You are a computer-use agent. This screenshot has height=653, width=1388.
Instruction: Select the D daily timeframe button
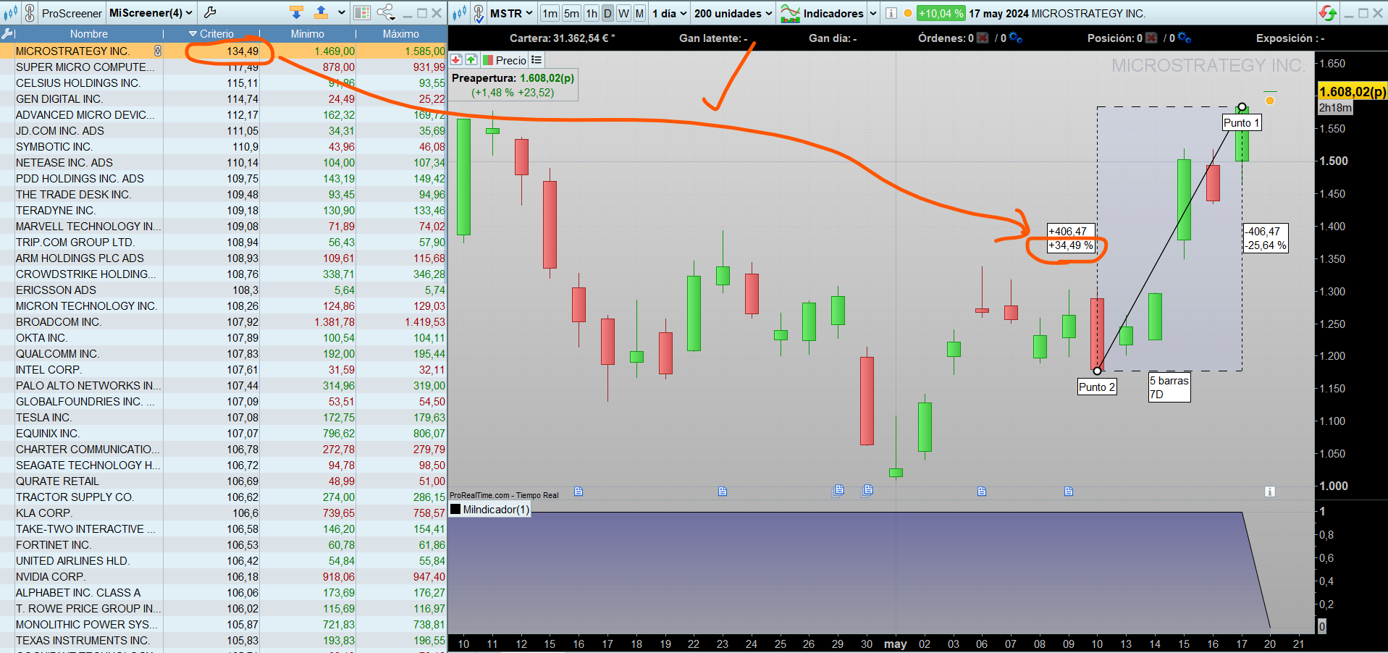pos(607,13)
